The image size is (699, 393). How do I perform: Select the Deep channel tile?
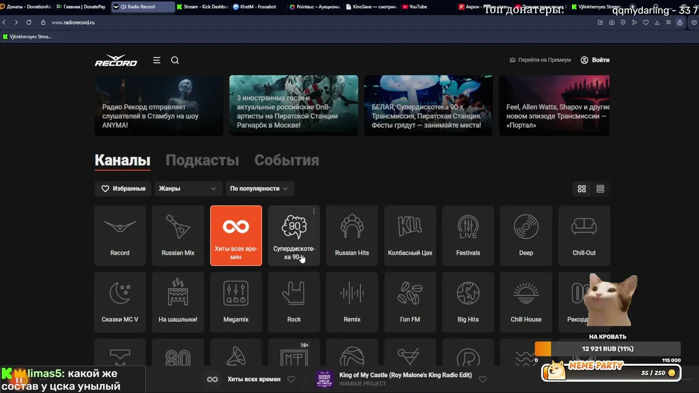coord(526,235)
